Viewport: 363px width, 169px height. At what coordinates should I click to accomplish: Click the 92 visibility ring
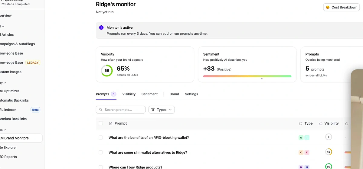coord(329,166)
